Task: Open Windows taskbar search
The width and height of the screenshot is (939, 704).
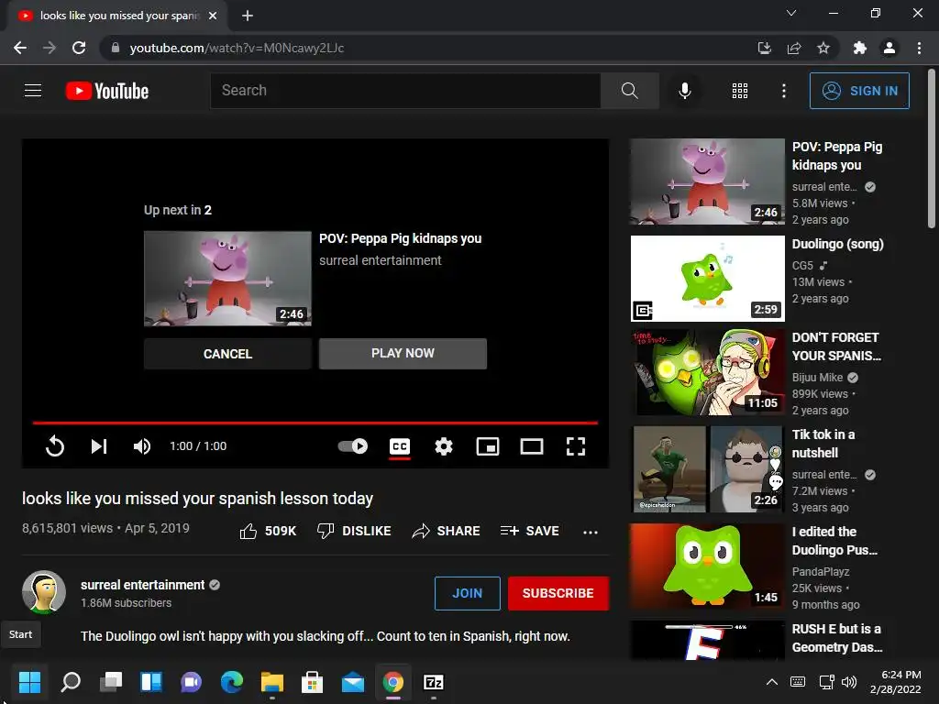Action: [71, 682]
